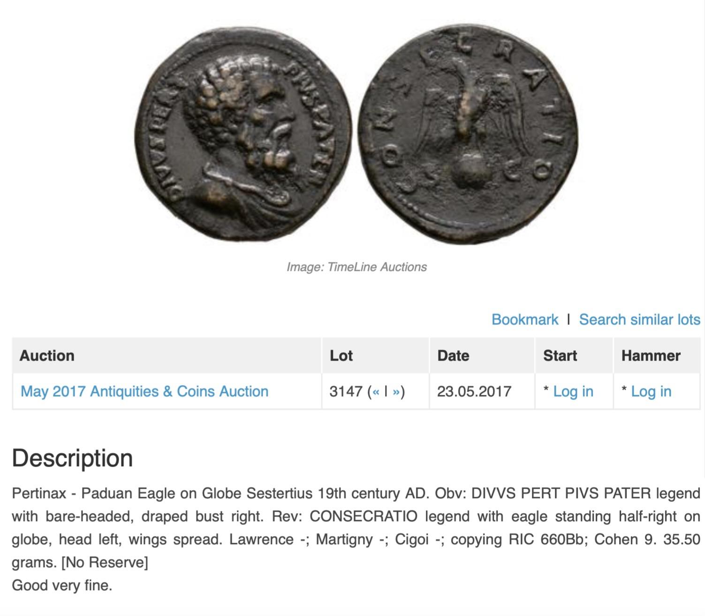This screenshot has height=616, width=705.
Task: Open May 2017 Antiquities & Coins Auction
Action: point(144,392)
